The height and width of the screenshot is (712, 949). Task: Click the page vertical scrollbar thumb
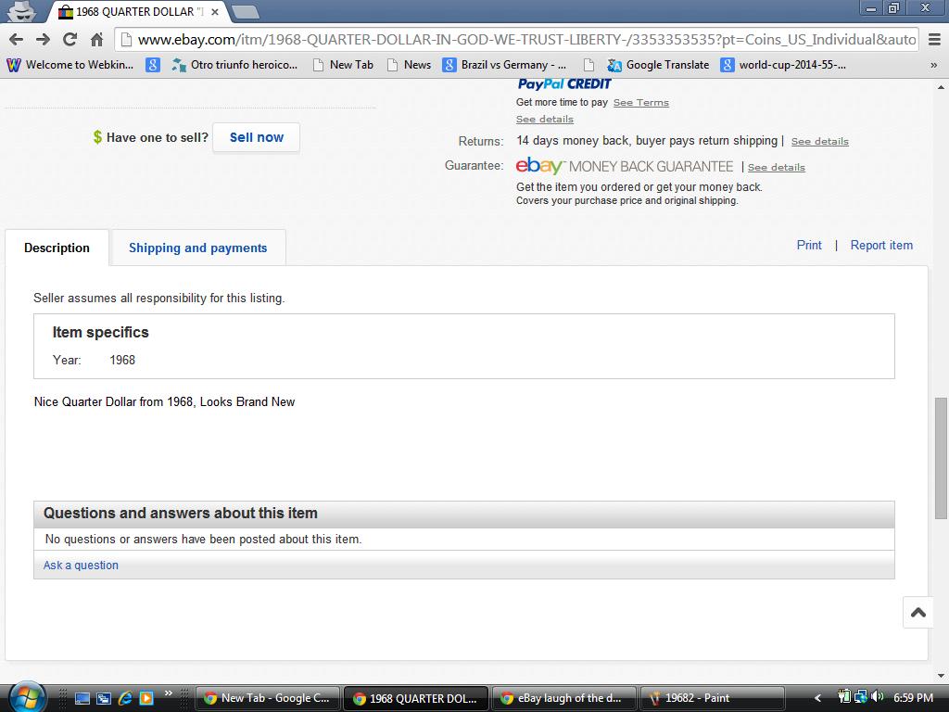(x=941, y=457)
